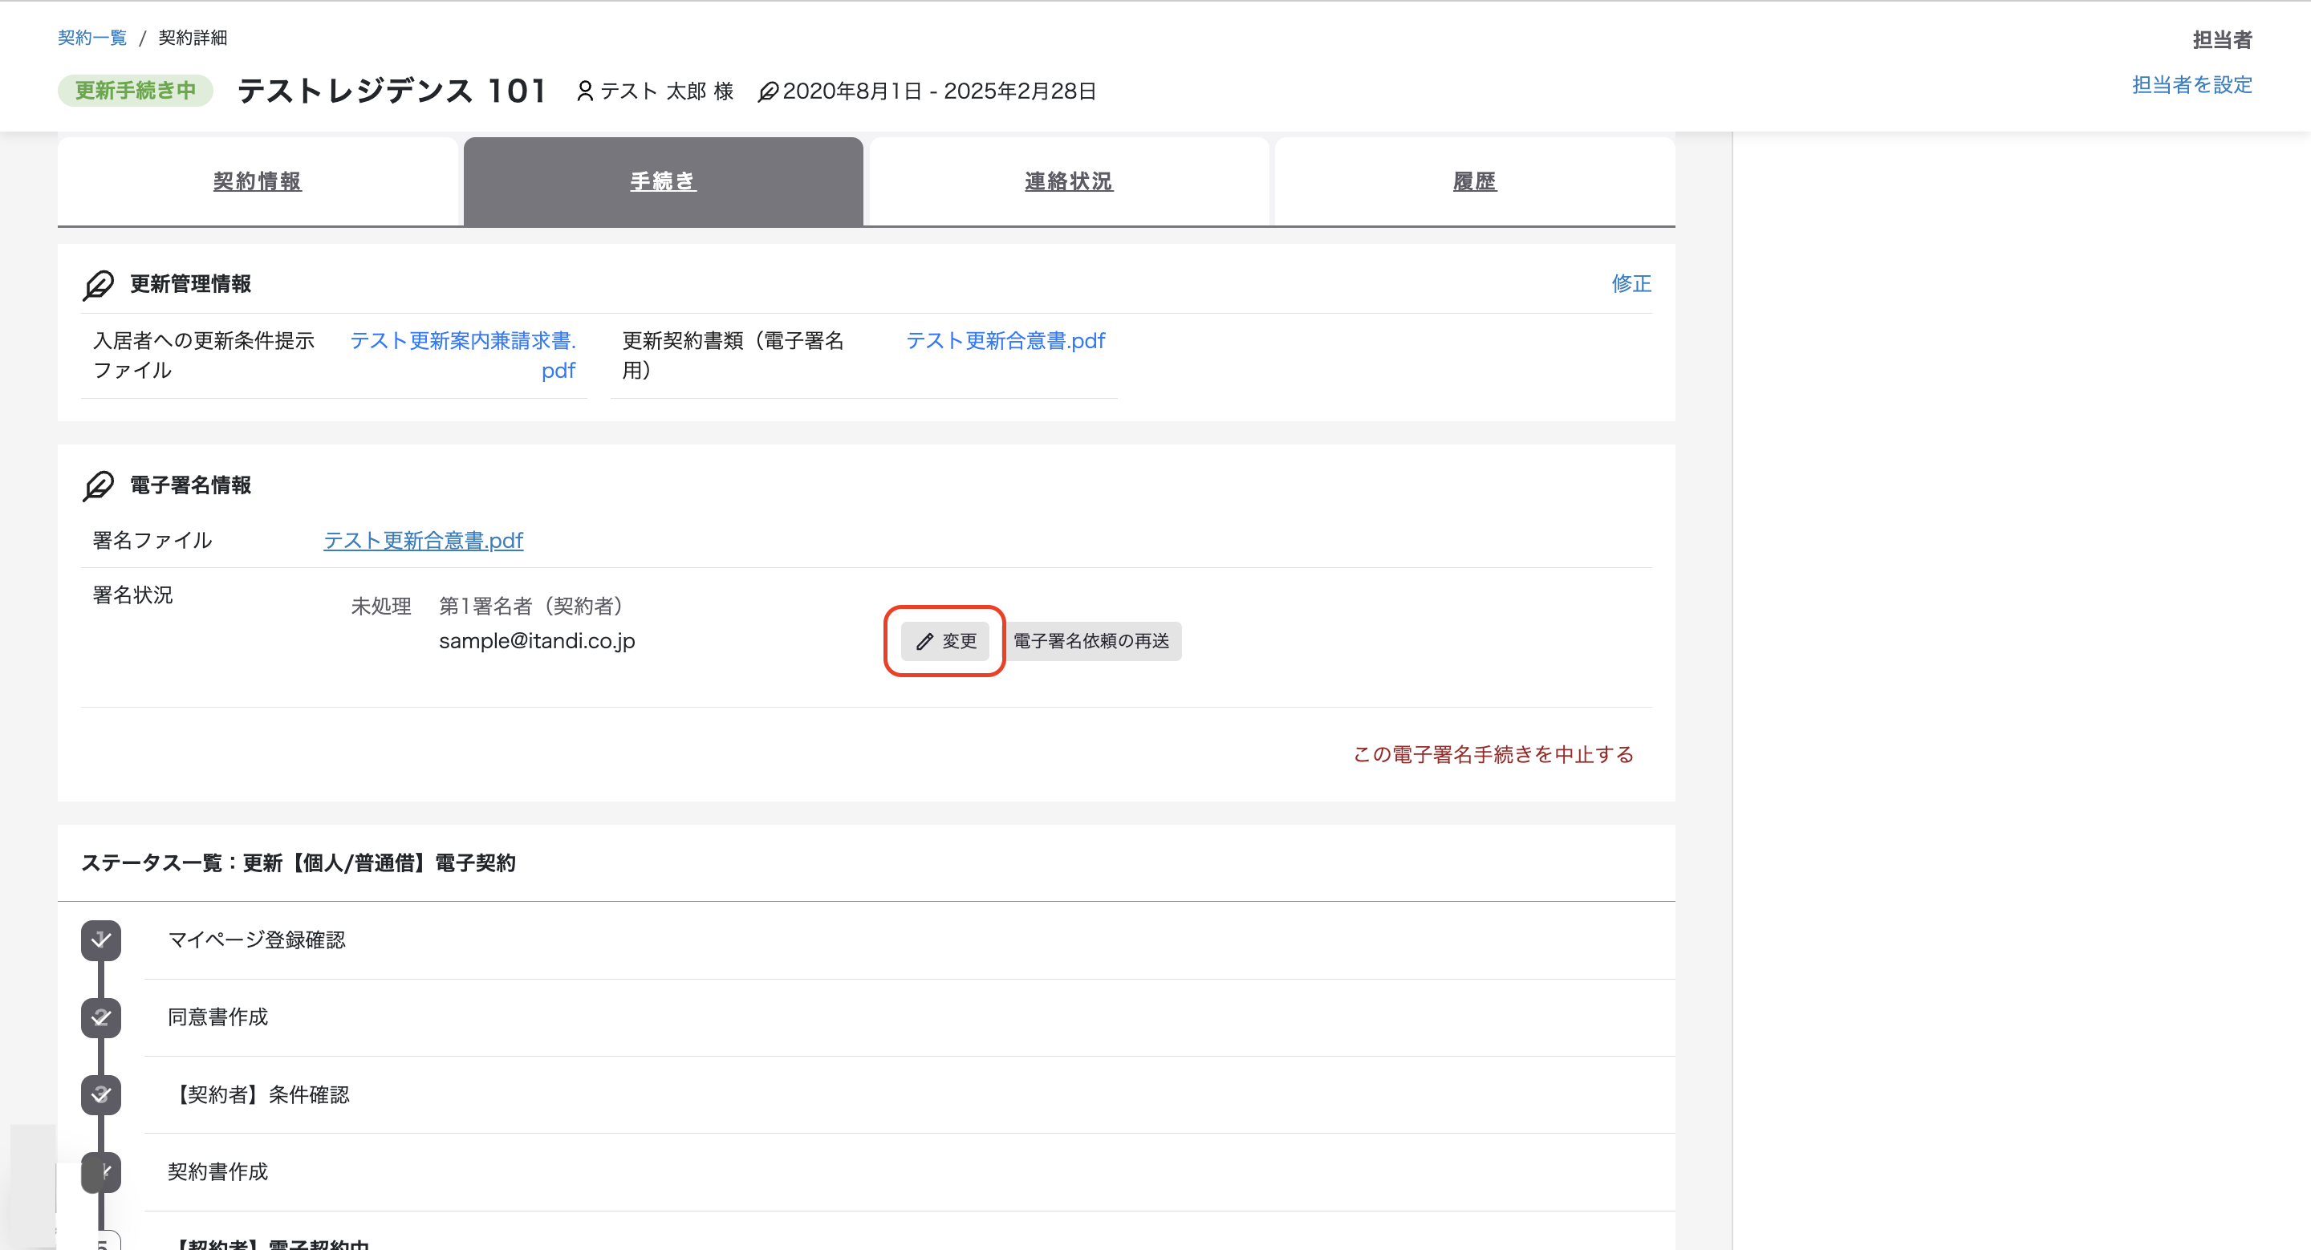
Task: Open the 契約一覧 breadcrumb link
Action: pos(92,38)
